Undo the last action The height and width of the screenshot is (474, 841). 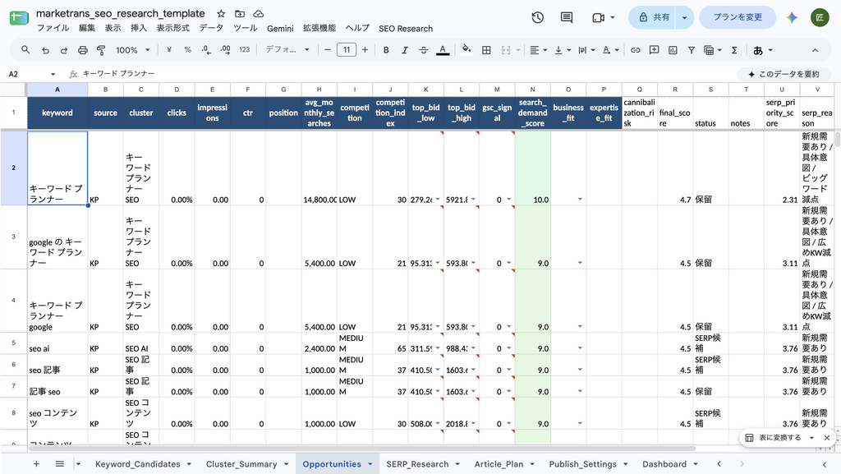45,50
